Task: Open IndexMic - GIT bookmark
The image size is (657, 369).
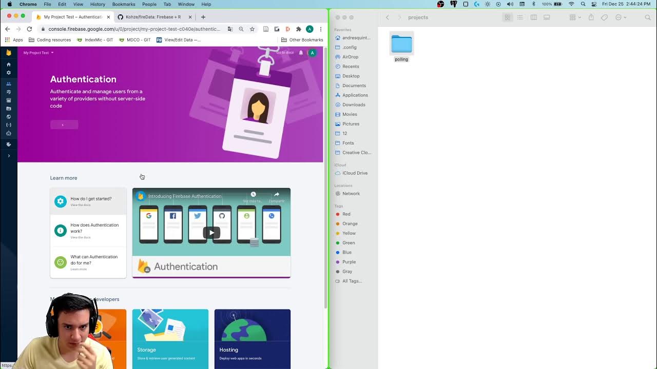Action: click(95, 39)
